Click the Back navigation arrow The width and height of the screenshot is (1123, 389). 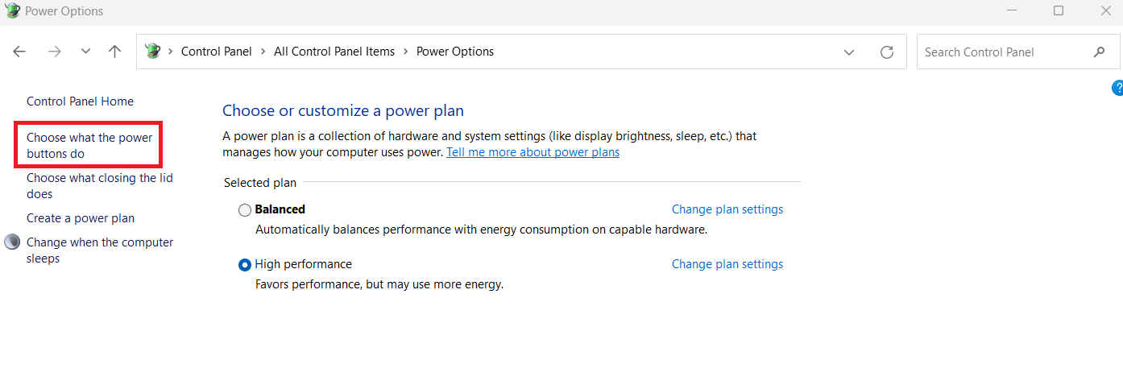pos(20,52)
